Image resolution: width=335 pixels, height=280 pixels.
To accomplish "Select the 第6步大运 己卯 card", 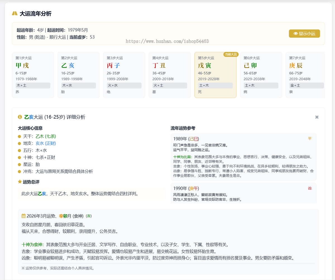I will click(261, 75).
